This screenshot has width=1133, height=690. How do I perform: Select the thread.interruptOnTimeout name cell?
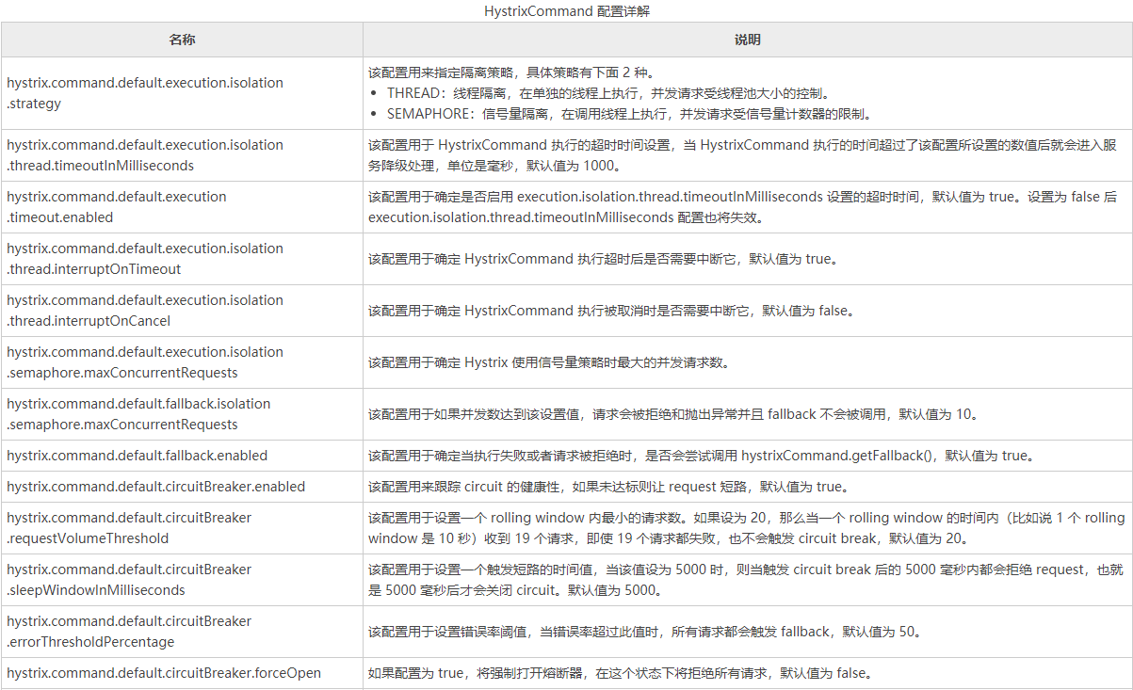pos(182,259)
